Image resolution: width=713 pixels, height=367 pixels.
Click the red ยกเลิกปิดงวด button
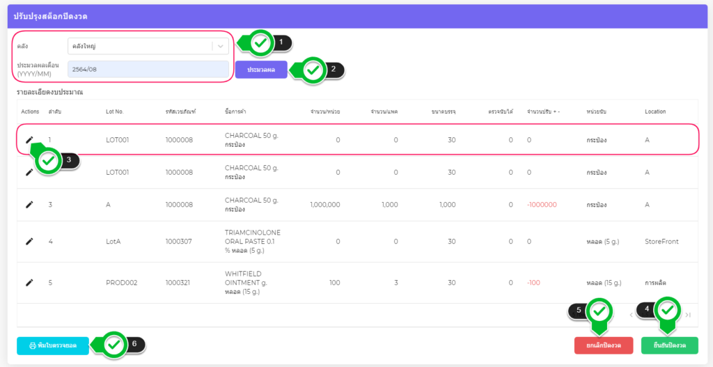pos(603,345)
